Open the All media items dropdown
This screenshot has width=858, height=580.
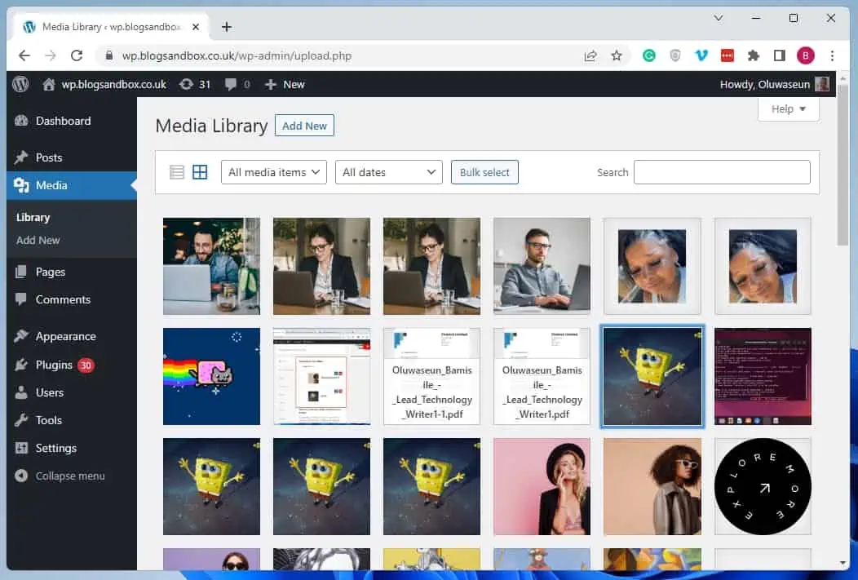pyautogui.click(x=274, y=172)
